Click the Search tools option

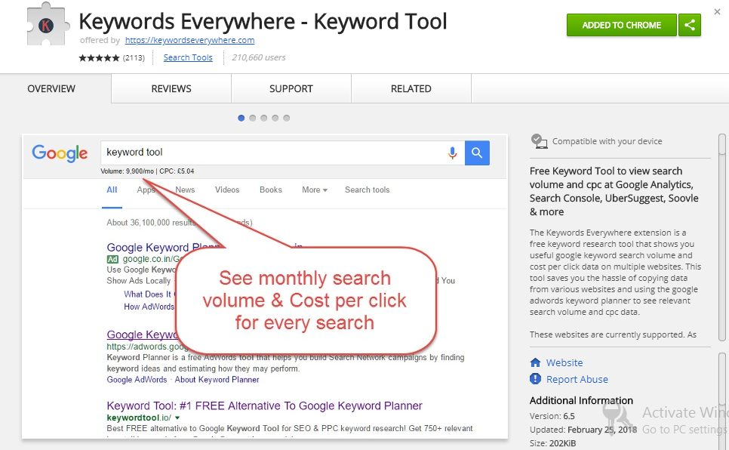368,190
